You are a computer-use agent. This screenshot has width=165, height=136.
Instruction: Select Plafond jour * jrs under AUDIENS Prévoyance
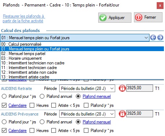pyautogui.click(x=4, y=122)
